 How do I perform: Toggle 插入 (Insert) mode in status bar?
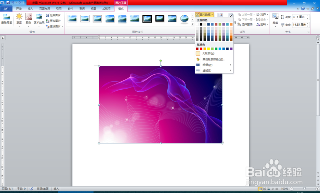[56, 189]
